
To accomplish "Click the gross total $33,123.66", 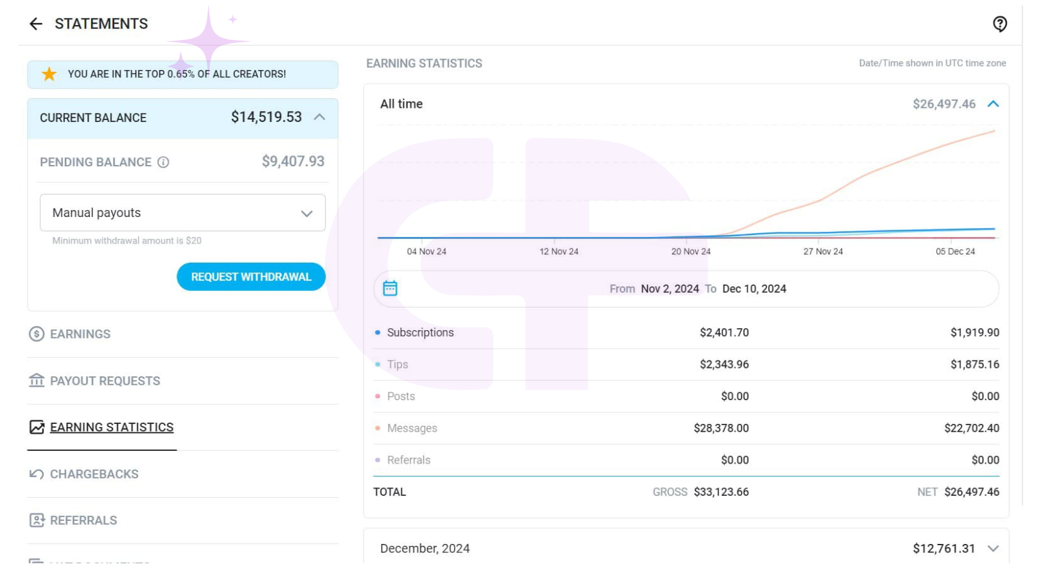I will [x=721, y=492].
